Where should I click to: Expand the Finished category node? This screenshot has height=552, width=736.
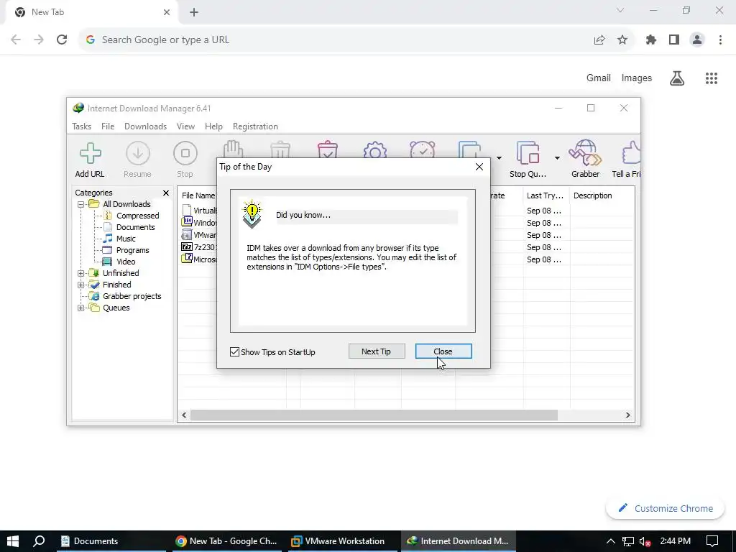[80, 285]
